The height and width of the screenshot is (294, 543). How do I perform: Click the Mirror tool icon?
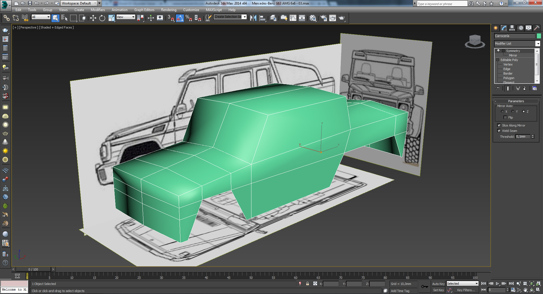[x=253, y=18]
